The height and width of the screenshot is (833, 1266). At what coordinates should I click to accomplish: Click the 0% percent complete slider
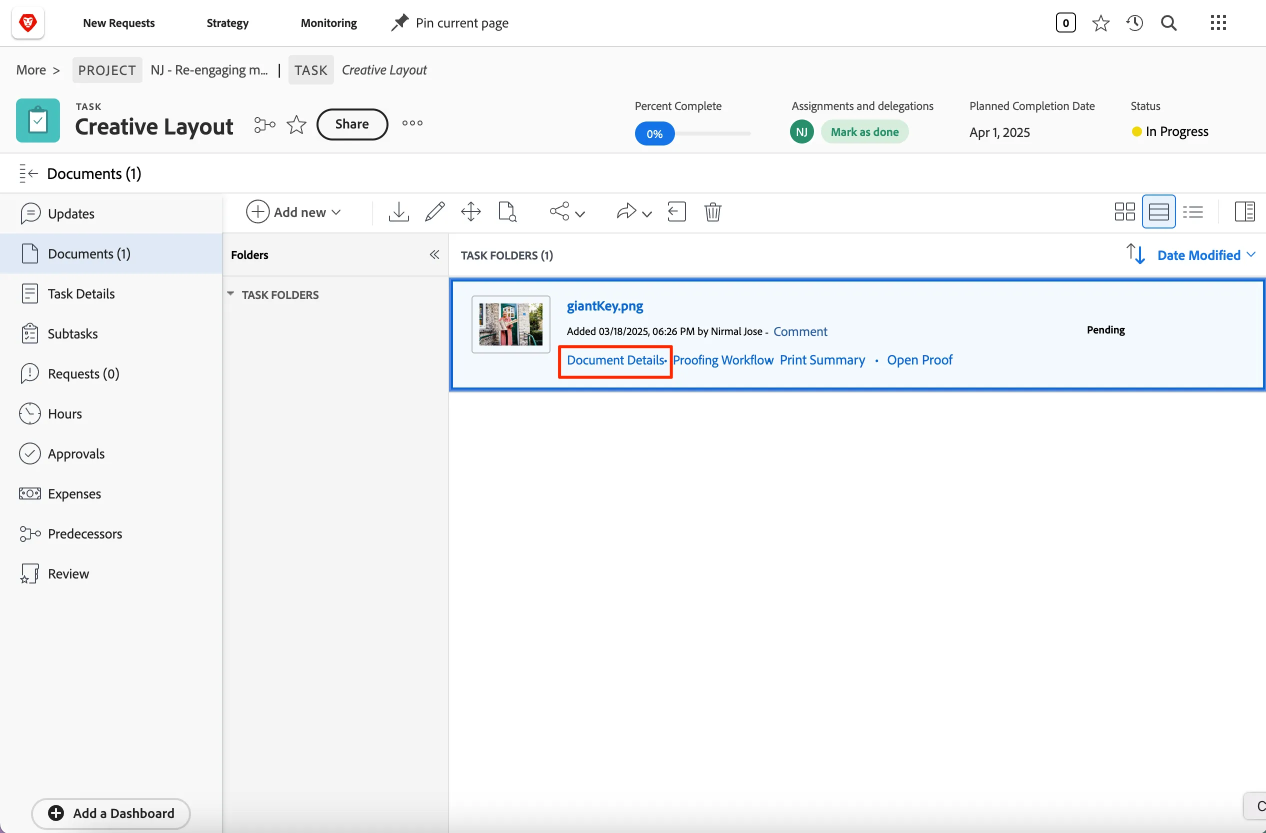[654, 134]
